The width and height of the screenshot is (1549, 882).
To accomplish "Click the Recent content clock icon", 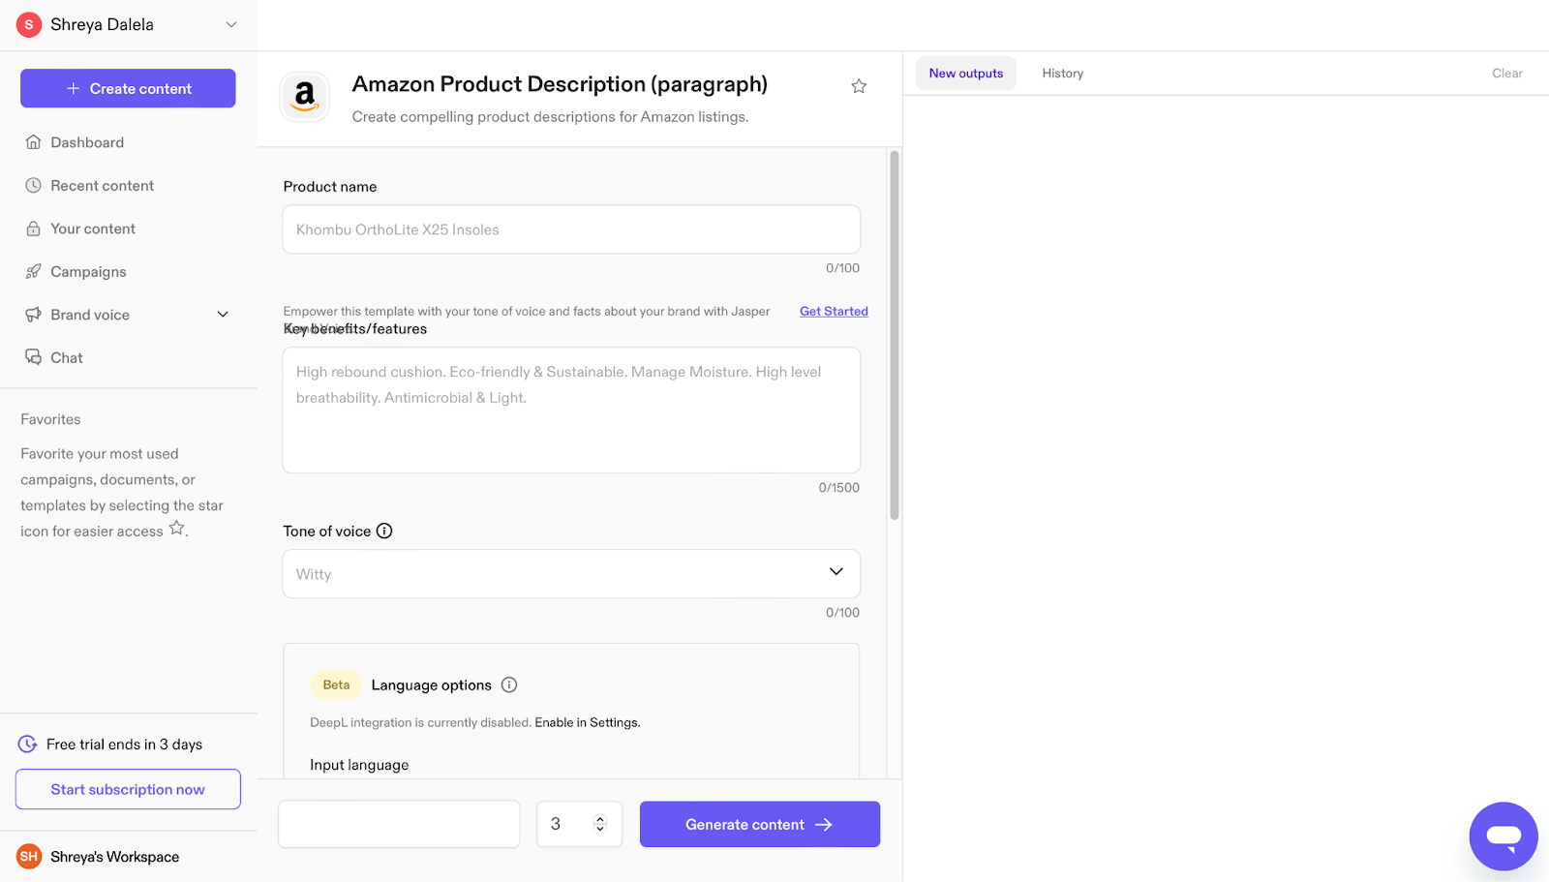I will (x=33, y=185).
